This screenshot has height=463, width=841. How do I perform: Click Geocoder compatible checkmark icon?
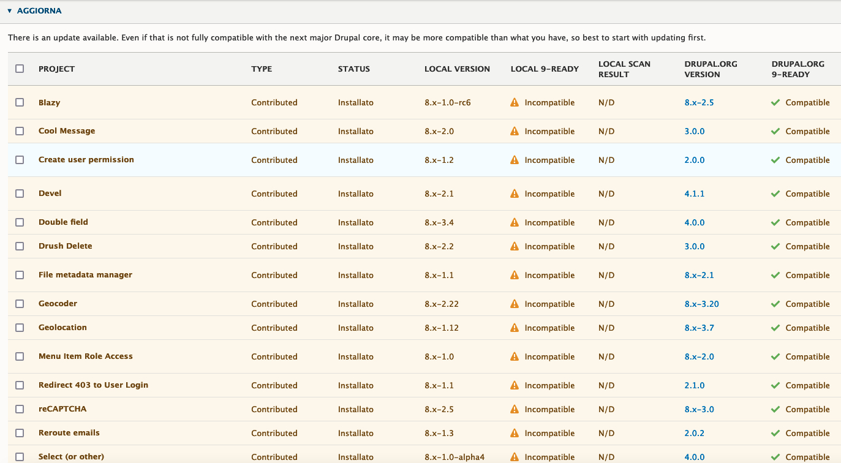[x=775, y=304]
